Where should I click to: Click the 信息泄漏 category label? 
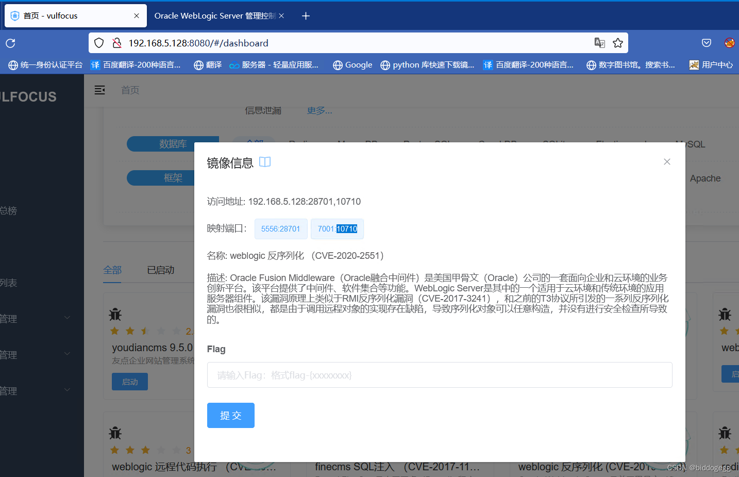263,110
